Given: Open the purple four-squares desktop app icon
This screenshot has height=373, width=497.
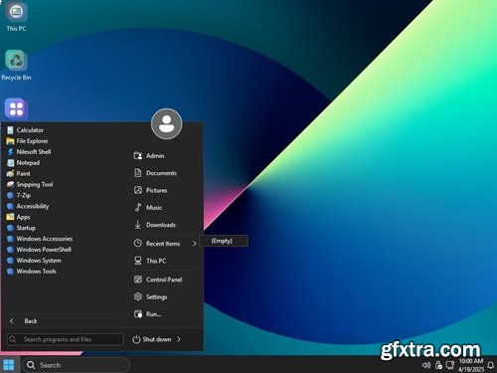Looking at the screenshot, I should tap(16, 108).
